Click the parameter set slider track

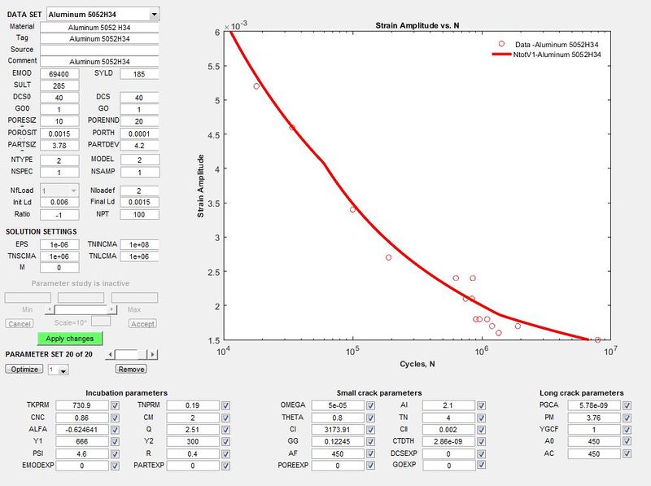coord(131,353)
